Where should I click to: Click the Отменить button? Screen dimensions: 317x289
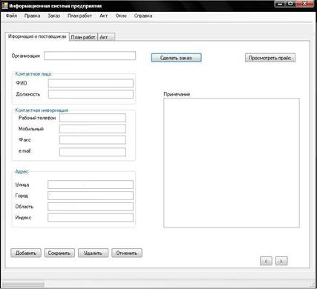tap(127, 253)
